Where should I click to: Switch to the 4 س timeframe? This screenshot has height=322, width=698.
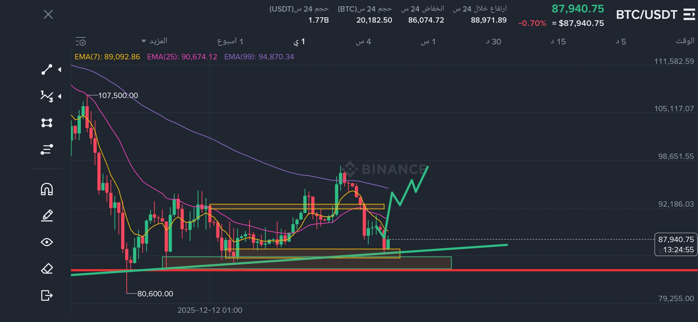(363, 42)
